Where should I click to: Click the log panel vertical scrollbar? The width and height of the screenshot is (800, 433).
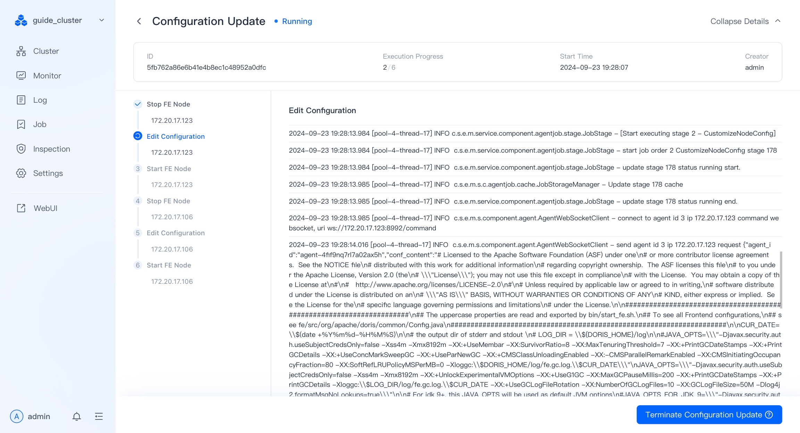click(781, 280)
